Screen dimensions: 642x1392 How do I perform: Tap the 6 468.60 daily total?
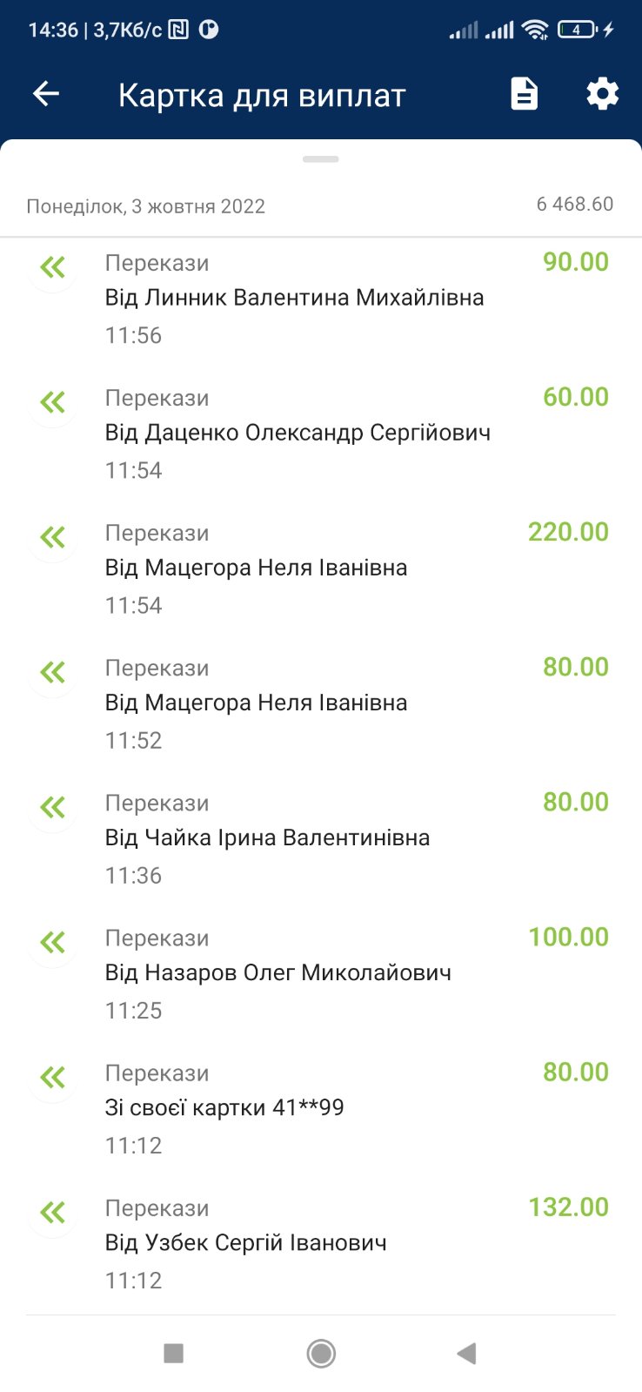pyautogui.click(x=574, y=205)
